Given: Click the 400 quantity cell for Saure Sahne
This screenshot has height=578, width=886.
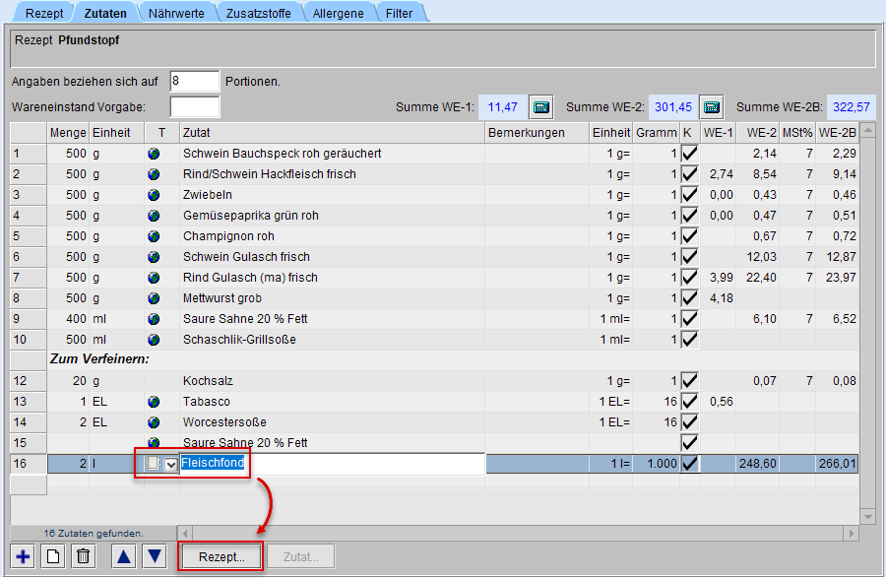Looking at the screenshot, I should coord(68,319).
